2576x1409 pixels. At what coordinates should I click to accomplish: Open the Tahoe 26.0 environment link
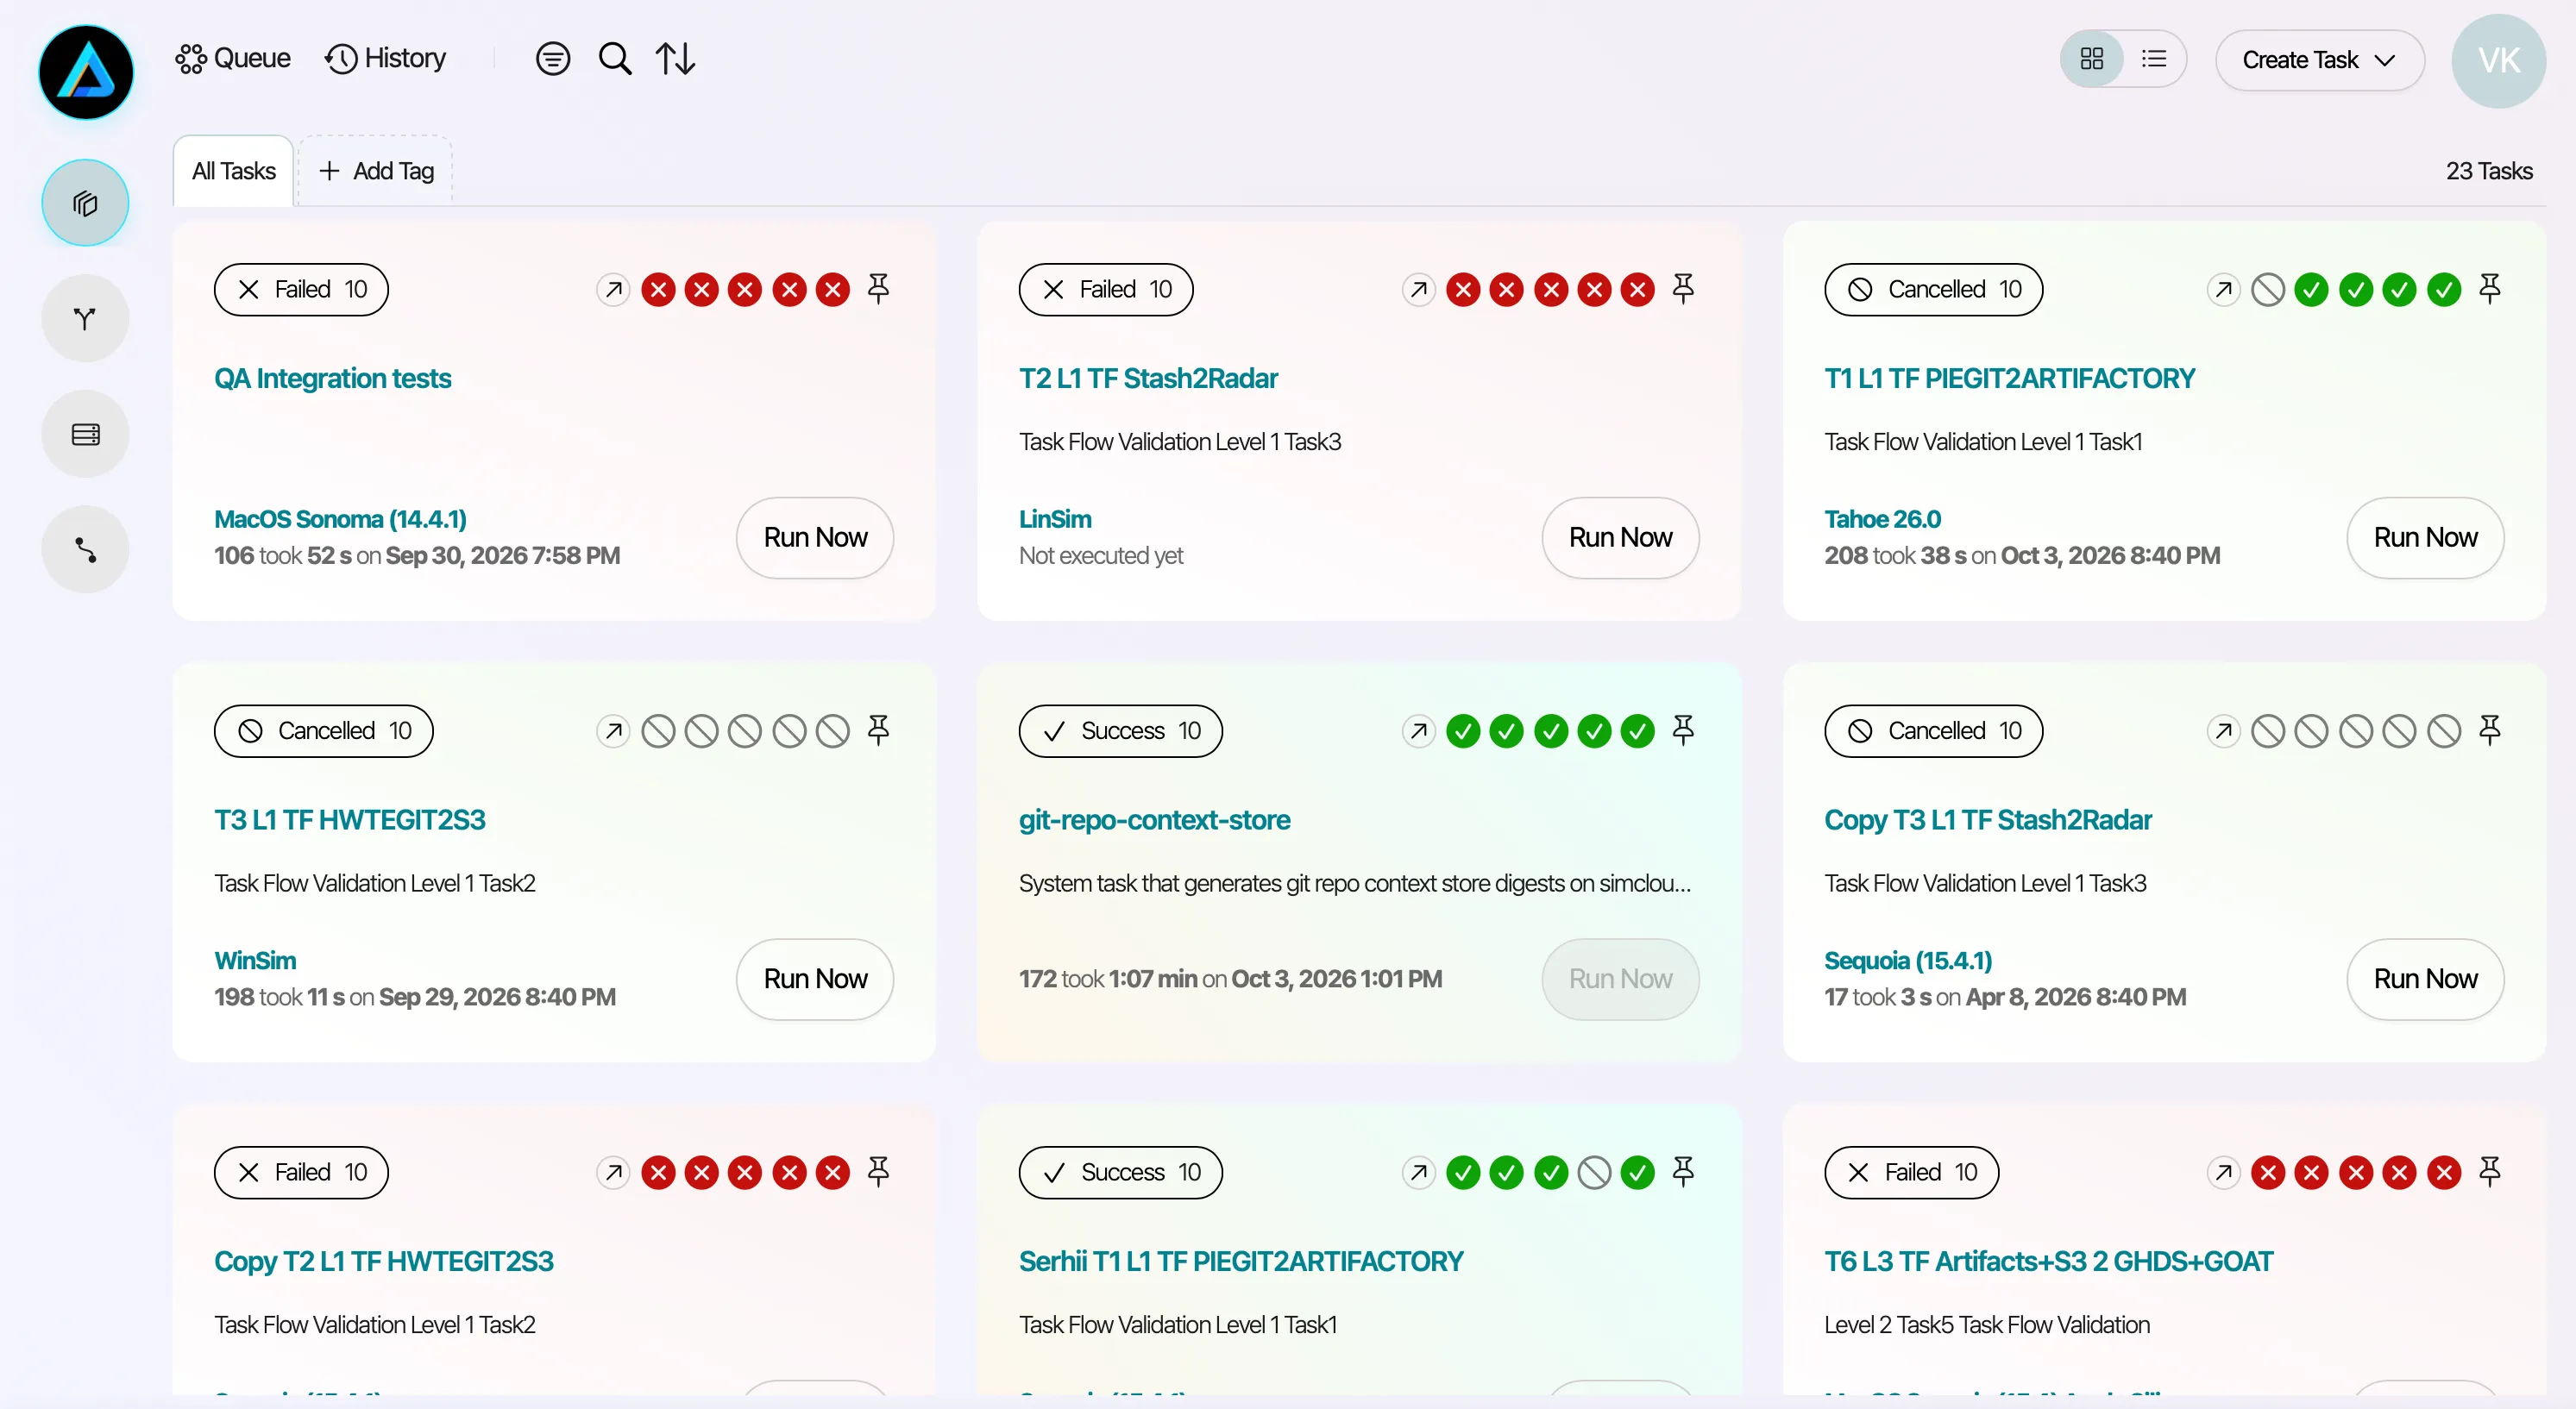pyautogui.click(x=1882, y=520)
